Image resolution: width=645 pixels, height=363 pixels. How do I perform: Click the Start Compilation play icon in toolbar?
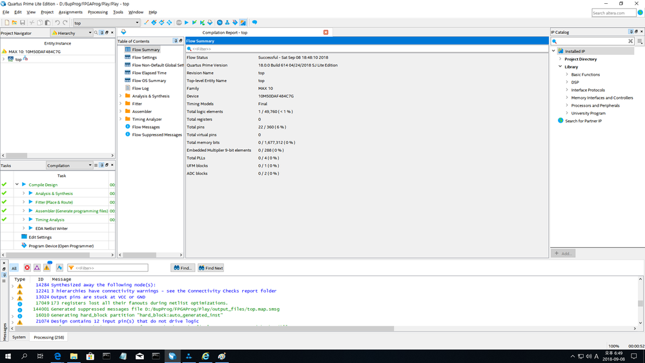pos(187,23)
